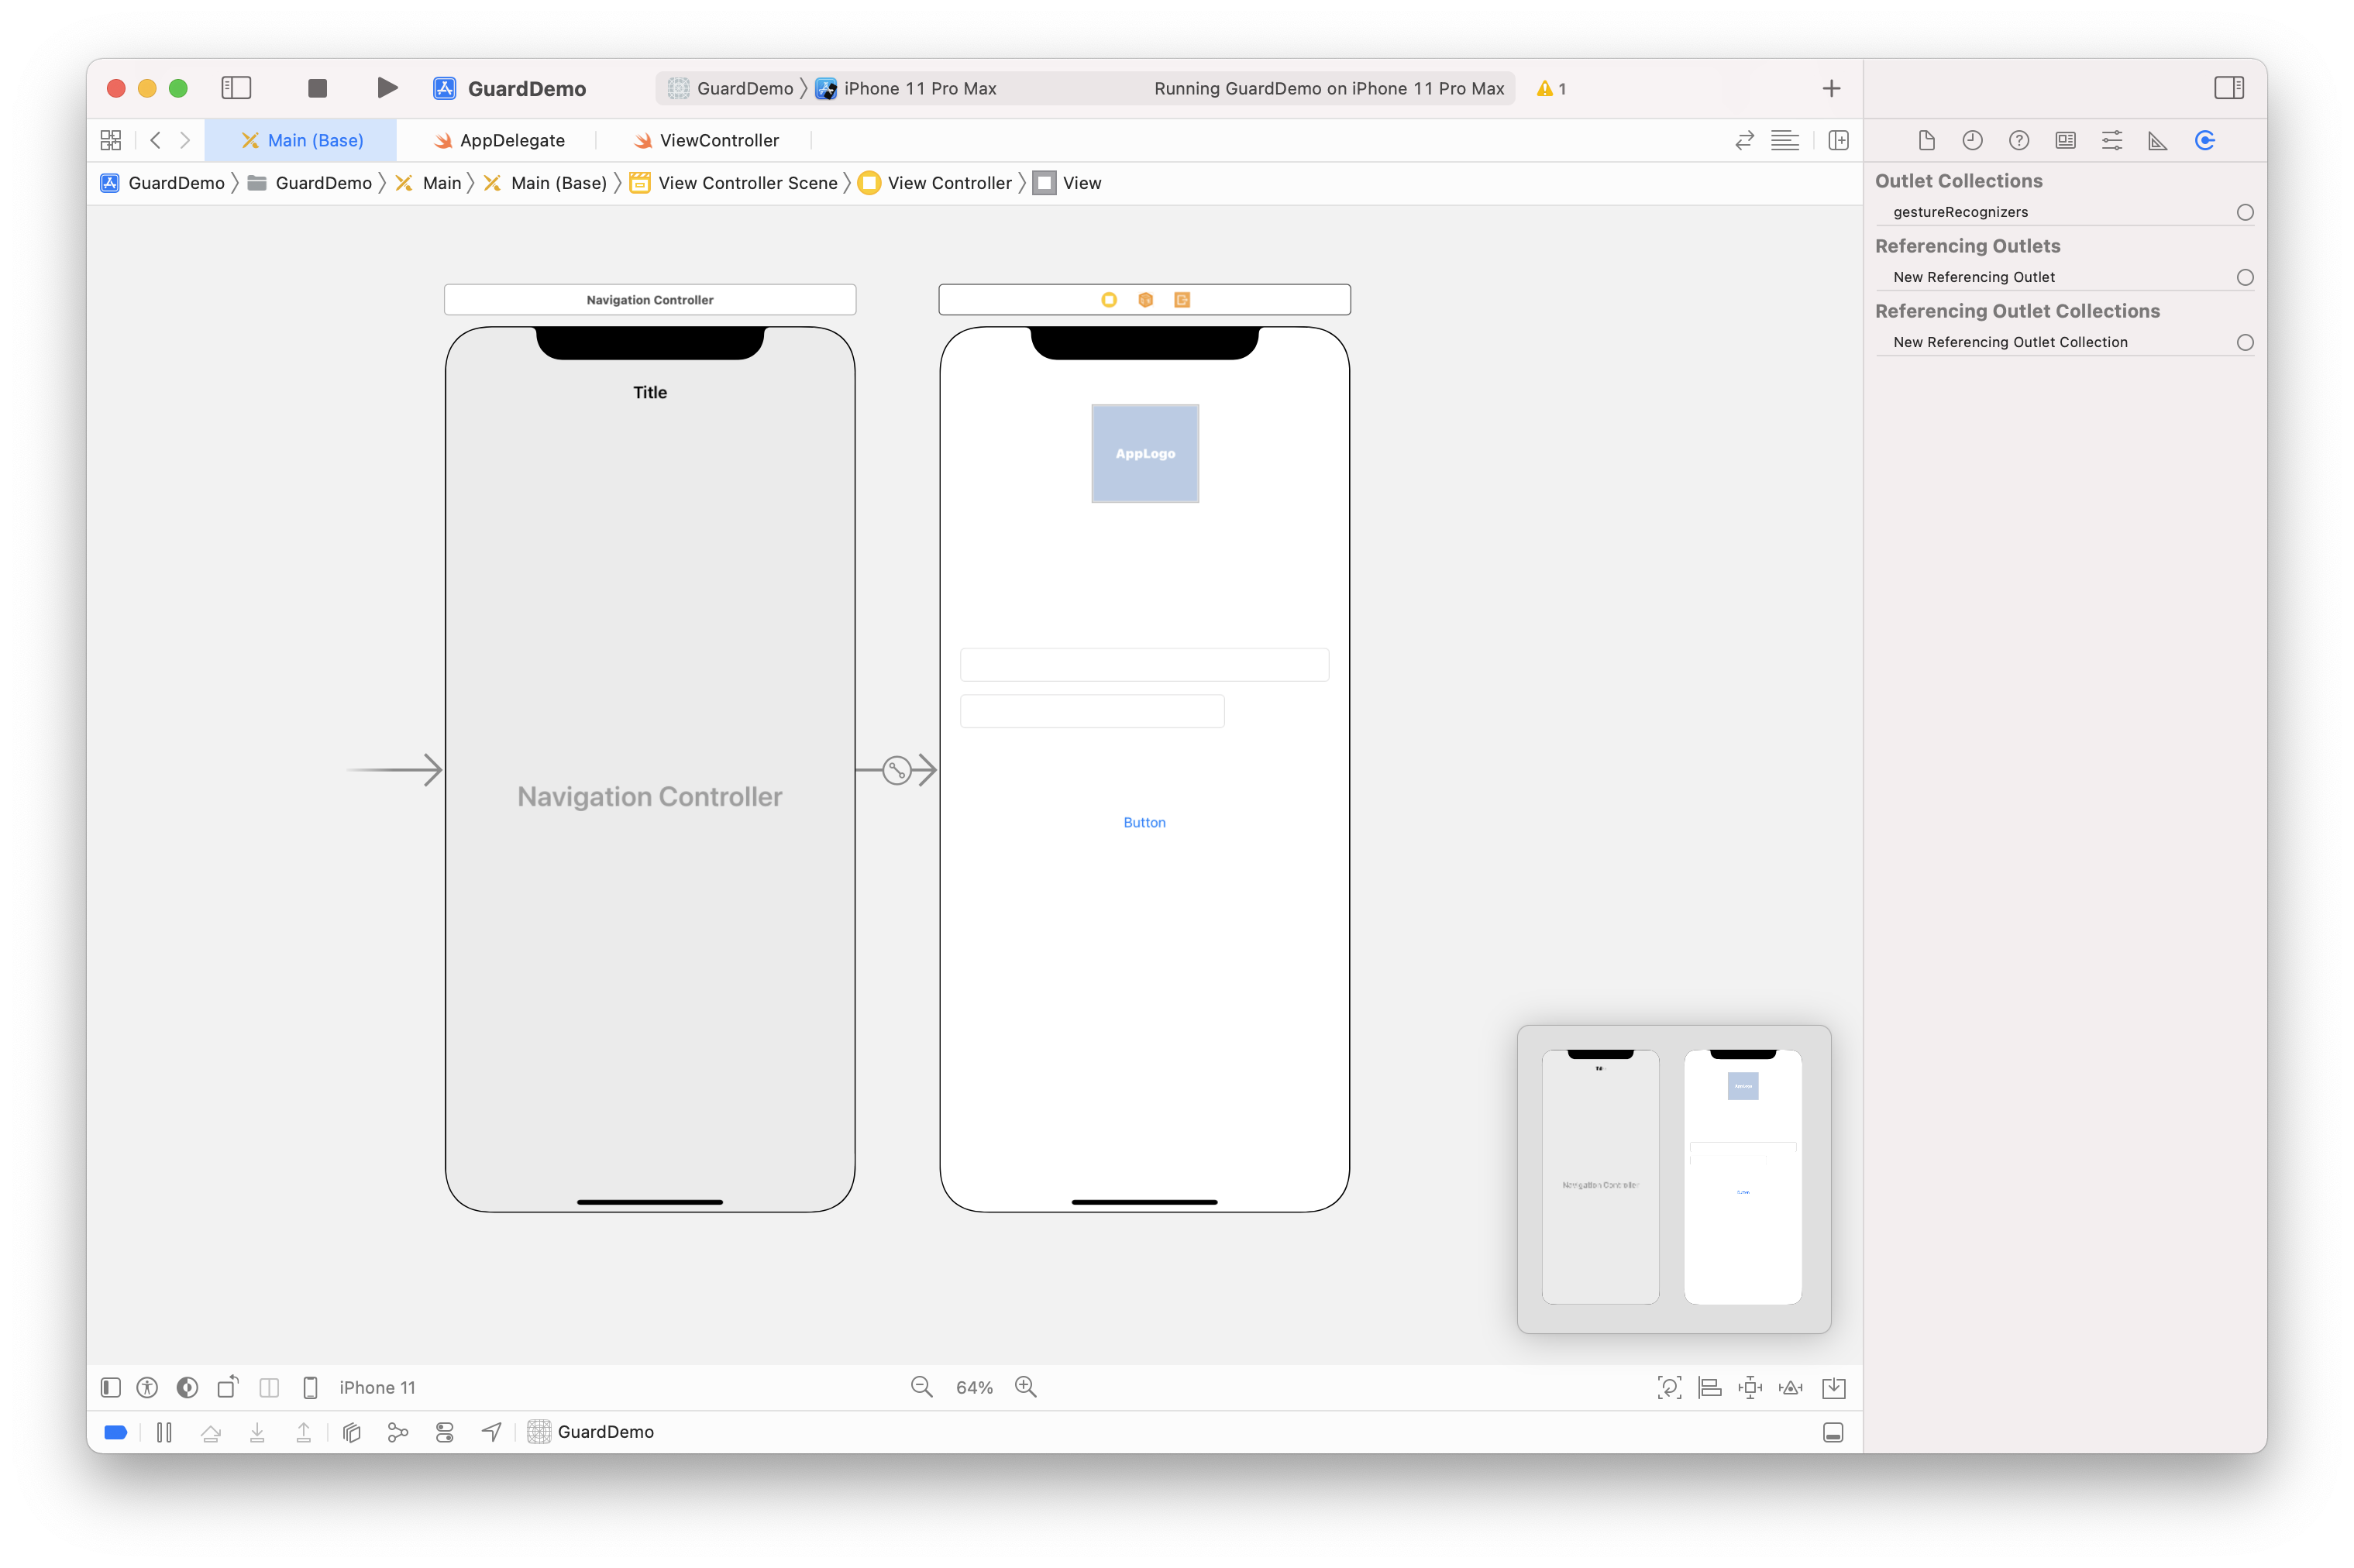Click the warning indicator in toolbar
The width and height of the screenshot is (2354, 1568).
(x=1551, y=88)
